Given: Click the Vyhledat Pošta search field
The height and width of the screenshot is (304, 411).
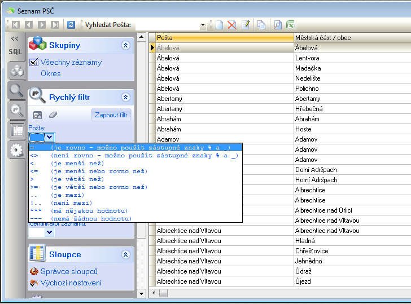Looking at the screenshot, I should [167, 25].
